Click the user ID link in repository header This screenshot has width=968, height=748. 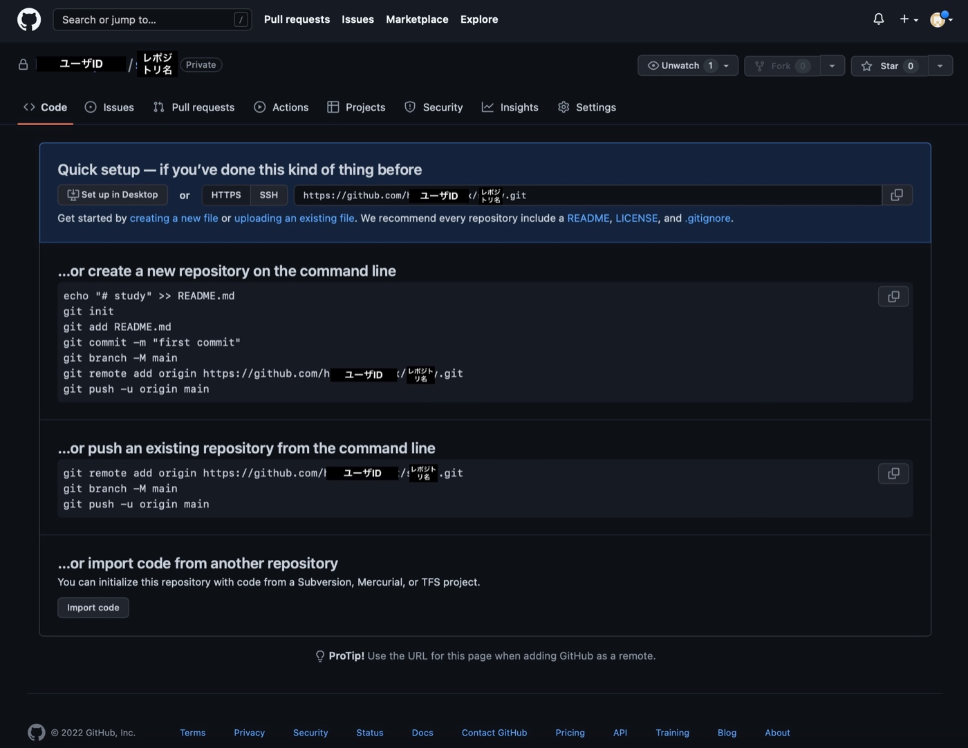[x=81, y=64]
